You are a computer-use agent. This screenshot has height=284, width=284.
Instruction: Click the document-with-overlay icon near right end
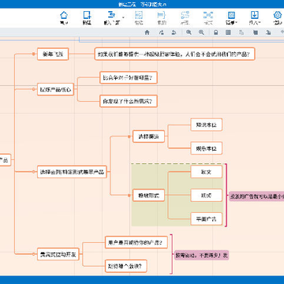click(268, 32)
